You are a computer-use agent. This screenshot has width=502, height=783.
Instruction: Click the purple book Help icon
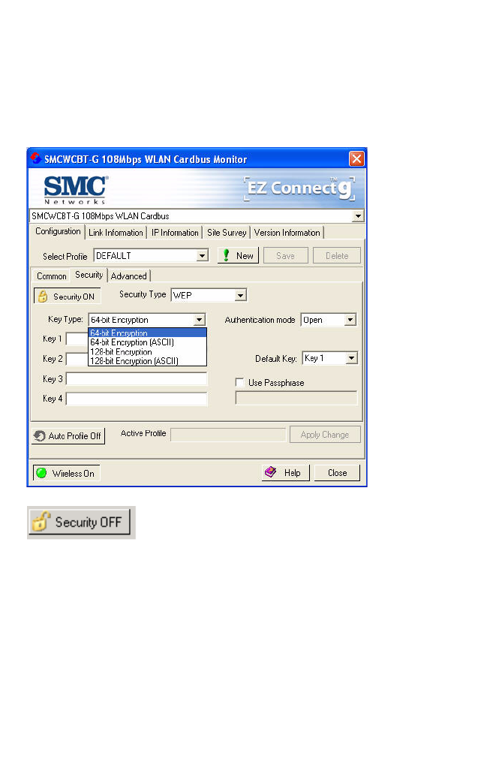pos(270,472)
